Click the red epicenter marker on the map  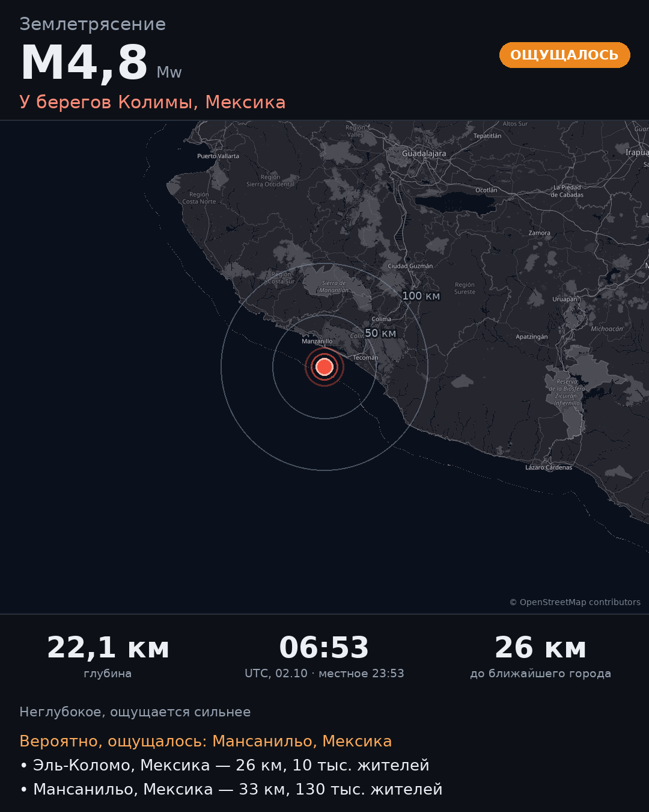[x=324, y=367]
